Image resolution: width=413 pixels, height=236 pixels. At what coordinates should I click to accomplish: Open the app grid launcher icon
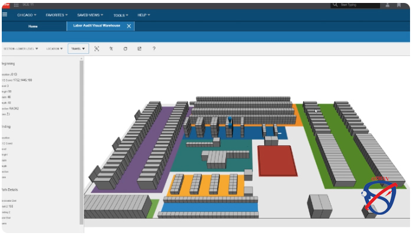tap(16, 5)
